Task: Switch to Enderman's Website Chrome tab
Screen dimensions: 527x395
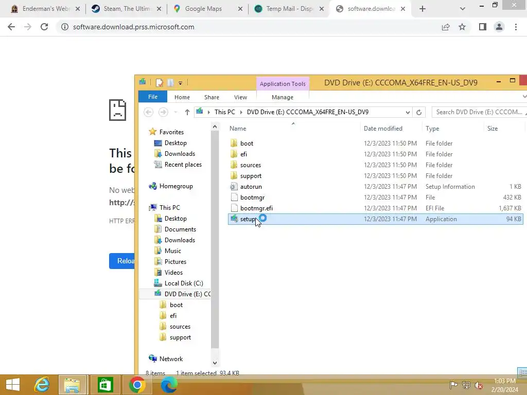Action: tap(46, 9)
